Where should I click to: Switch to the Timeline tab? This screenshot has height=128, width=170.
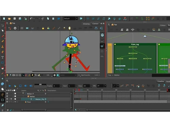tap(160, 81)
